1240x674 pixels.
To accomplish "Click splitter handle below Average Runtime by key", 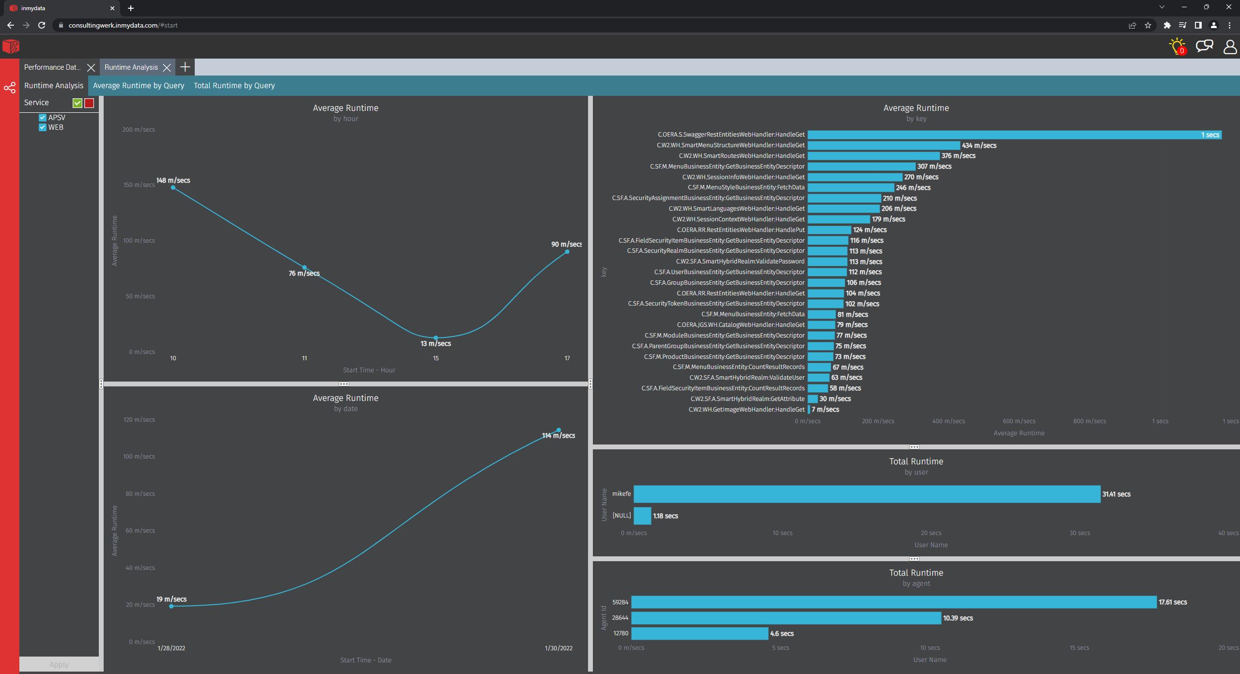I will coord(914,447).
